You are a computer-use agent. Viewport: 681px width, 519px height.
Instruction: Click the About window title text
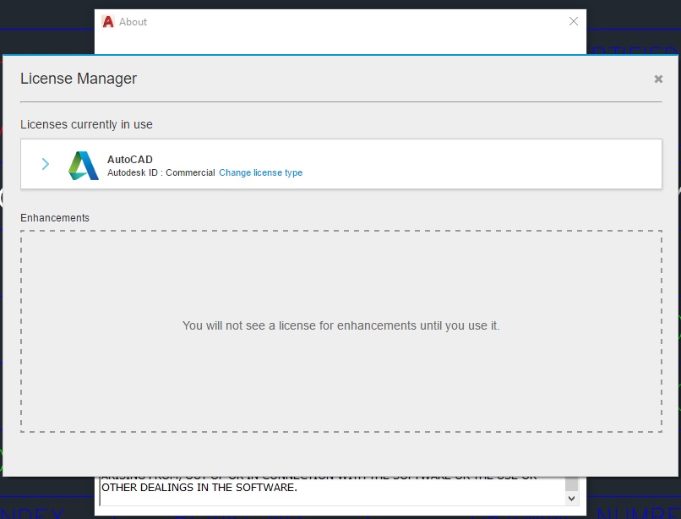tap(133, 22)
